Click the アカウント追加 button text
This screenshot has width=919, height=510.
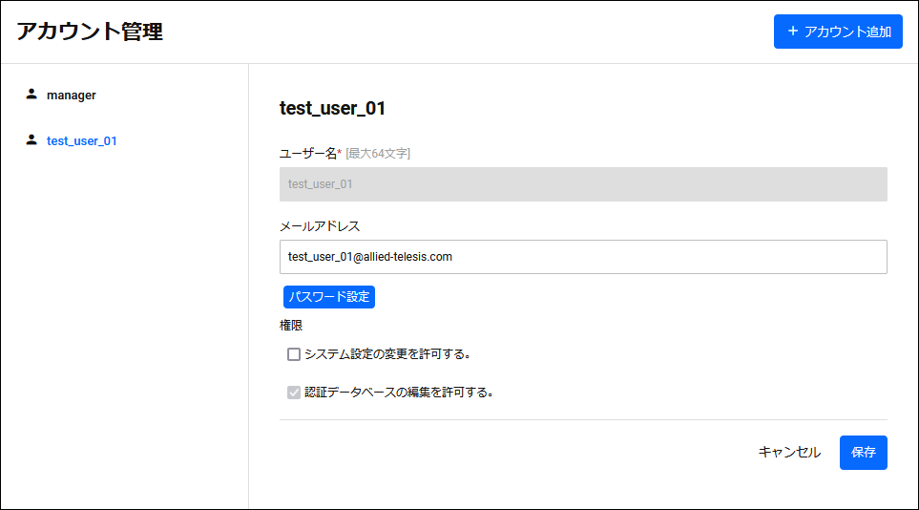pyautogui.click(x=847, y=32)
